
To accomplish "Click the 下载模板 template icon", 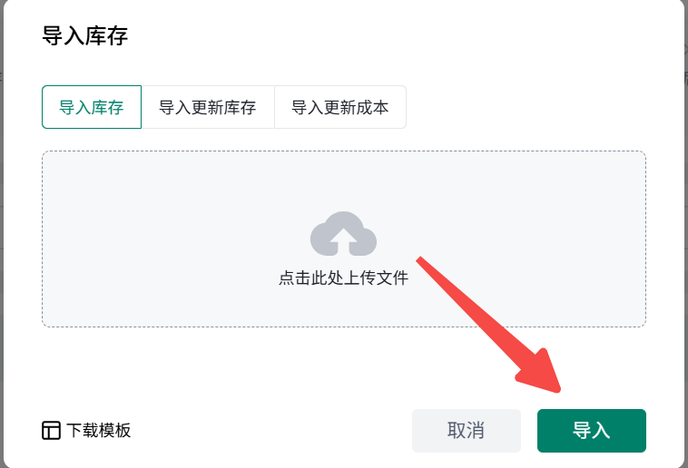I will [52, 431].
